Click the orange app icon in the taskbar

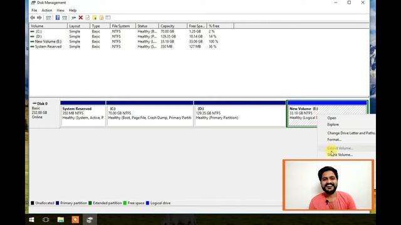(75, 219)
